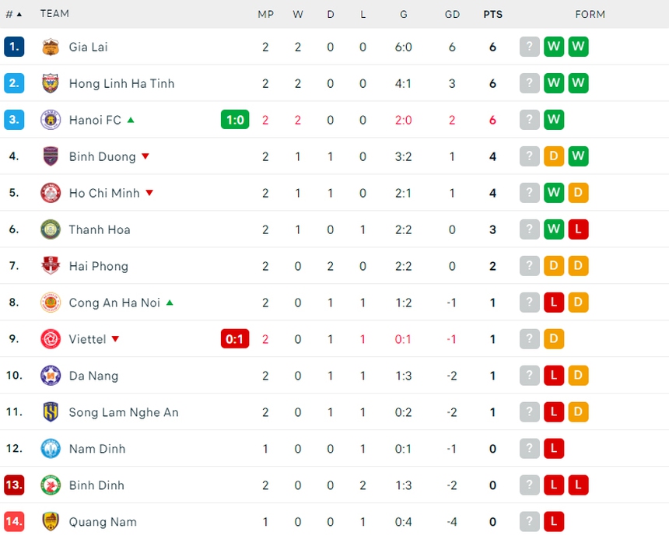Click Quang Nam's L form badge
669x539 pixels.
click(554, 522)
